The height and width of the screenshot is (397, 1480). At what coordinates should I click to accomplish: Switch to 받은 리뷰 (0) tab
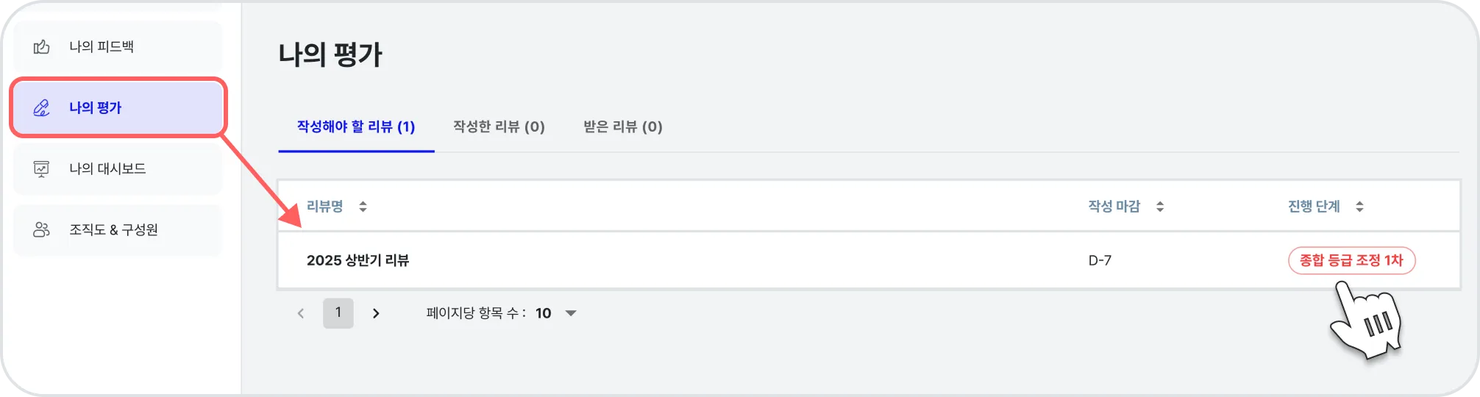tap(623, 126)
